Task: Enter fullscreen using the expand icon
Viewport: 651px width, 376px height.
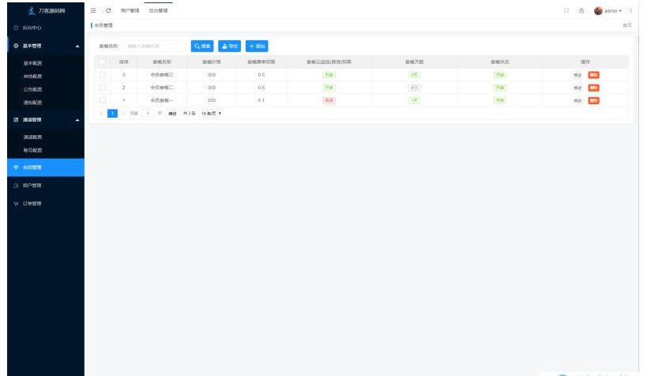Action: [x=566, y=10]
